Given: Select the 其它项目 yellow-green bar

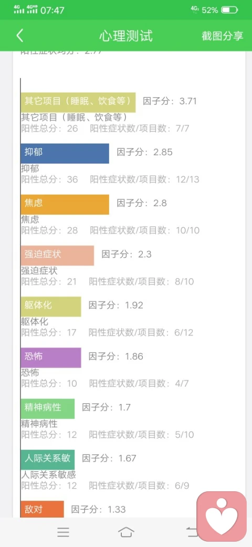Looking at the screenshot, I should click(x=78, y=102).
